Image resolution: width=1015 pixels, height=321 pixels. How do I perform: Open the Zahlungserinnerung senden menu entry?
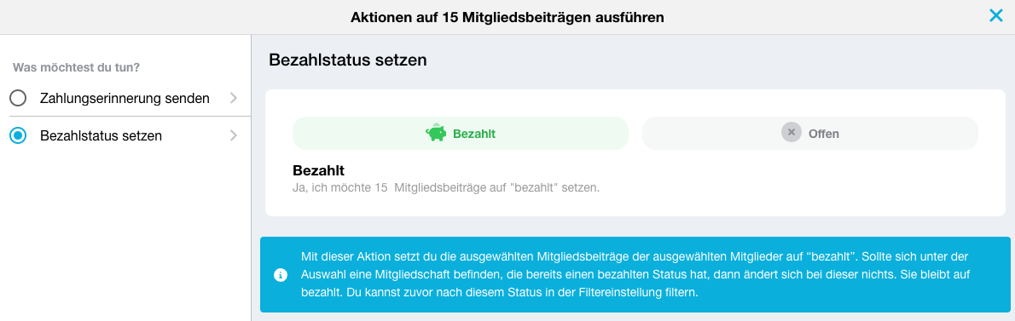[x=125, y=98]
